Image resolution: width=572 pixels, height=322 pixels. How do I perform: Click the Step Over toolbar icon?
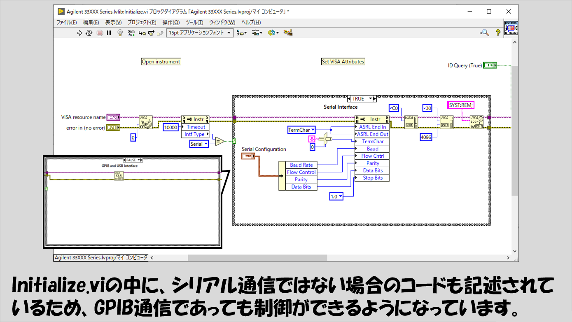tap(151, 33)
